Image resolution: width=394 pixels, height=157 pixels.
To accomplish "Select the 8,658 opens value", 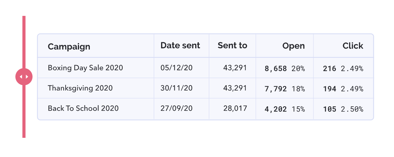I will tap(276, 69).
